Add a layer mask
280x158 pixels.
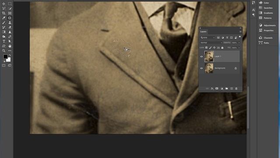click(x=217, y=89)
